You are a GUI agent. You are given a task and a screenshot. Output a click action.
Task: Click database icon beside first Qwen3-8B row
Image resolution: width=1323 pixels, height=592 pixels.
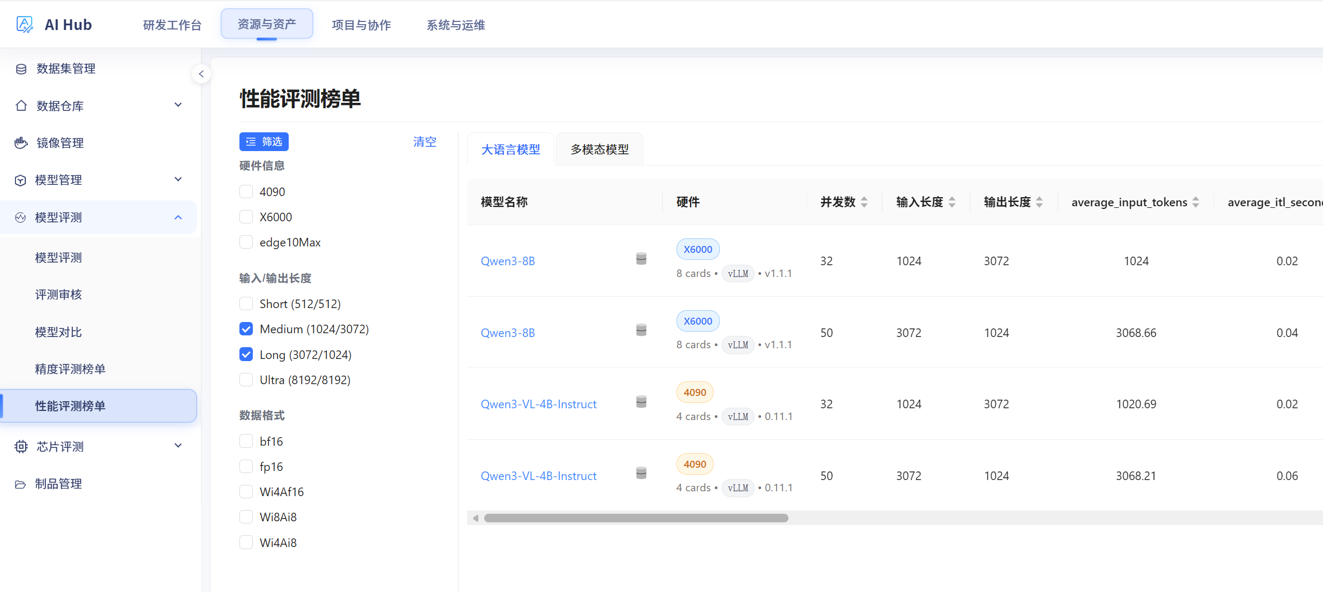[x=641, y=259]
